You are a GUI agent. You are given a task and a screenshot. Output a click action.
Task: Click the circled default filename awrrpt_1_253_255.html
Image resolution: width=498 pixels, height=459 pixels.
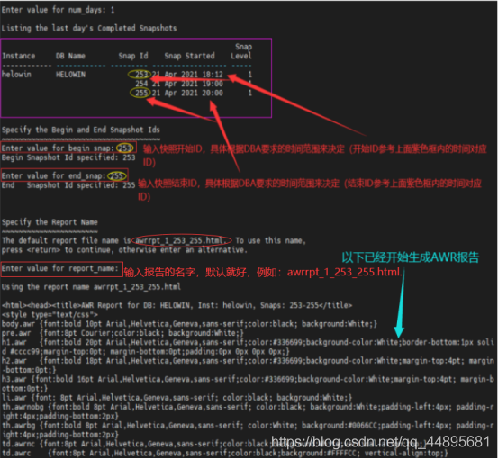pyautogui.click(x=181, y=240)
